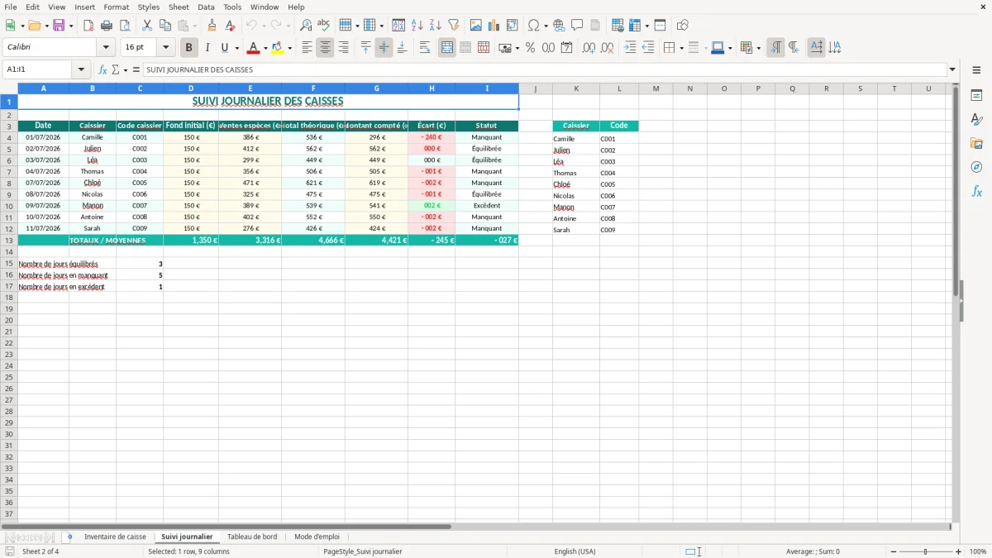The image size is (992, 558).
Task: Toggle Center Horizontally alignment
Action: (325, 48)
